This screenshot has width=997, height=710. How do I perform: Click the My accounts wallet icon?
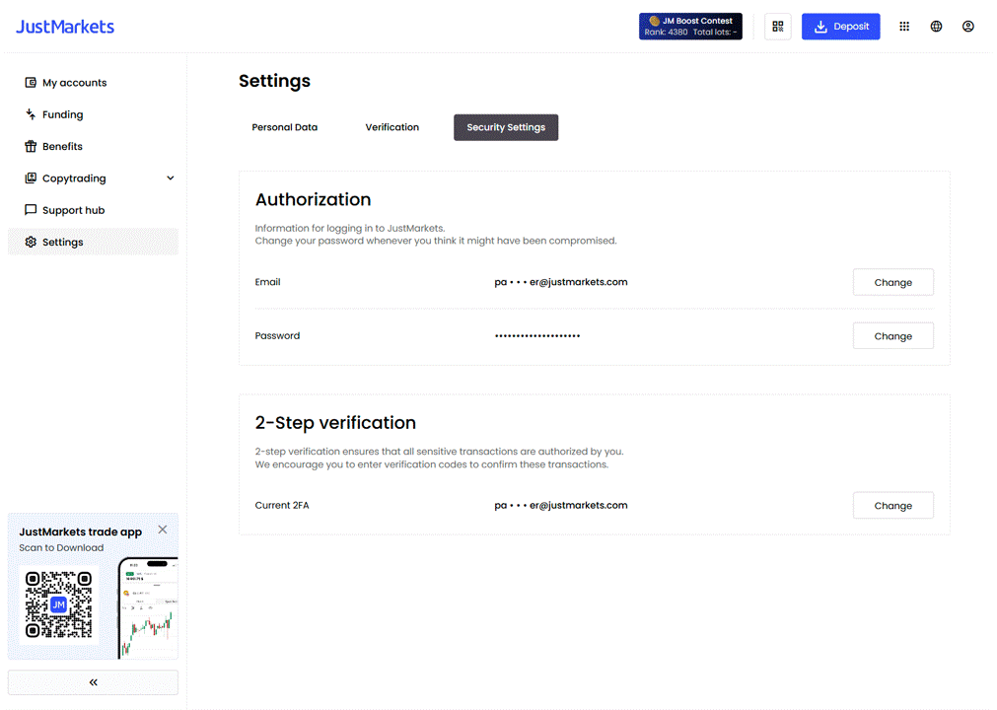coord(31,82)
